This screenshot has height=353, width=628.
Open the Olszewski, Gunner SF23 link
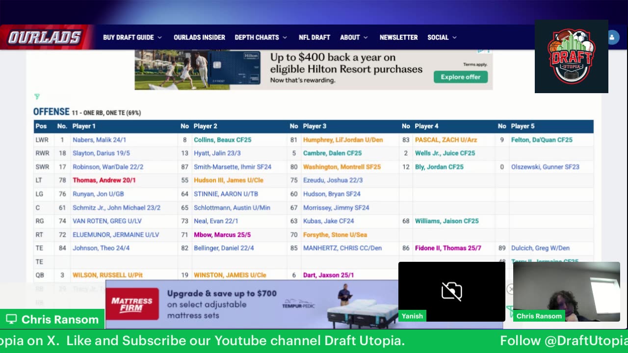pos(545,167)
